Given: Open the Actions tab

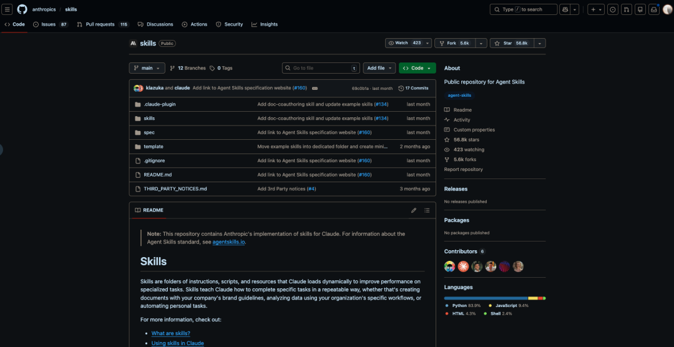Looking at the screenshot, I should click(x=194, y=24).
